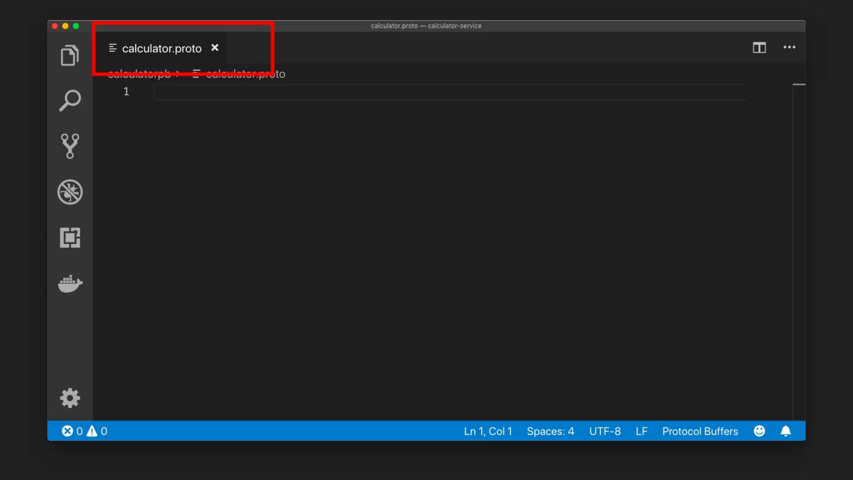Close the calculator.proto tab
Screen dimensions: 853x480
pos(214,48)
